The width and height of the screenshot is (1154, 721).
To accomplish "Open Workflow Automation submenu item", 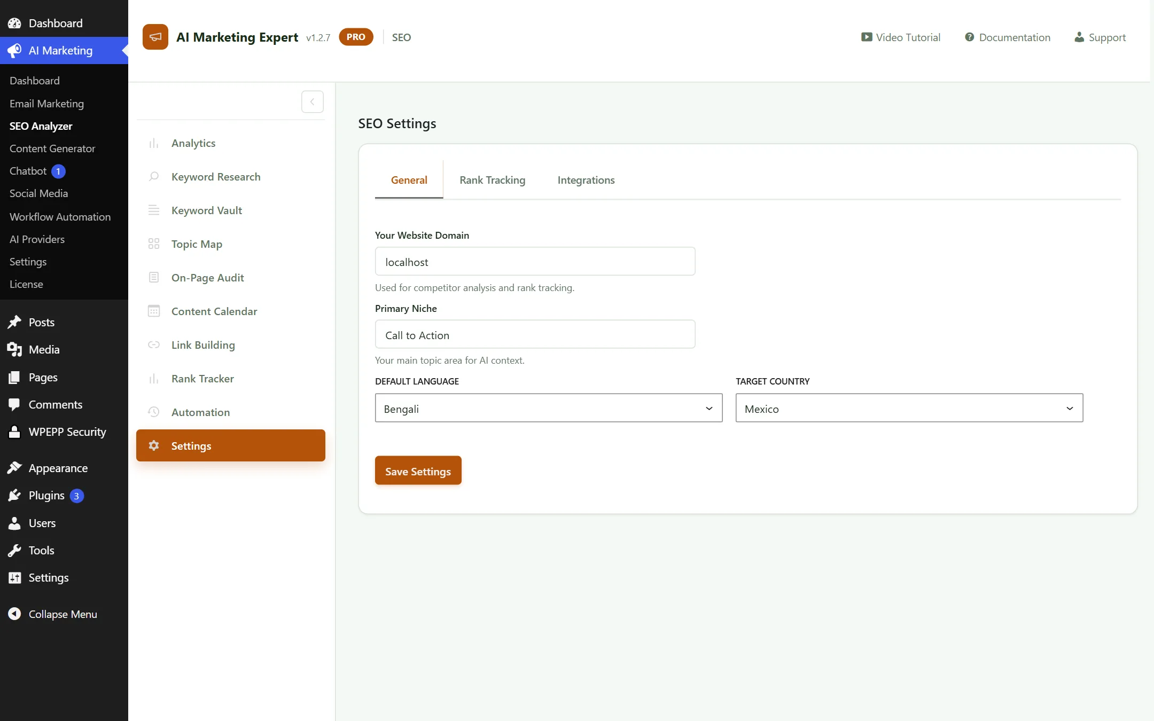I will pyautogui.click(x=60, y=216).
